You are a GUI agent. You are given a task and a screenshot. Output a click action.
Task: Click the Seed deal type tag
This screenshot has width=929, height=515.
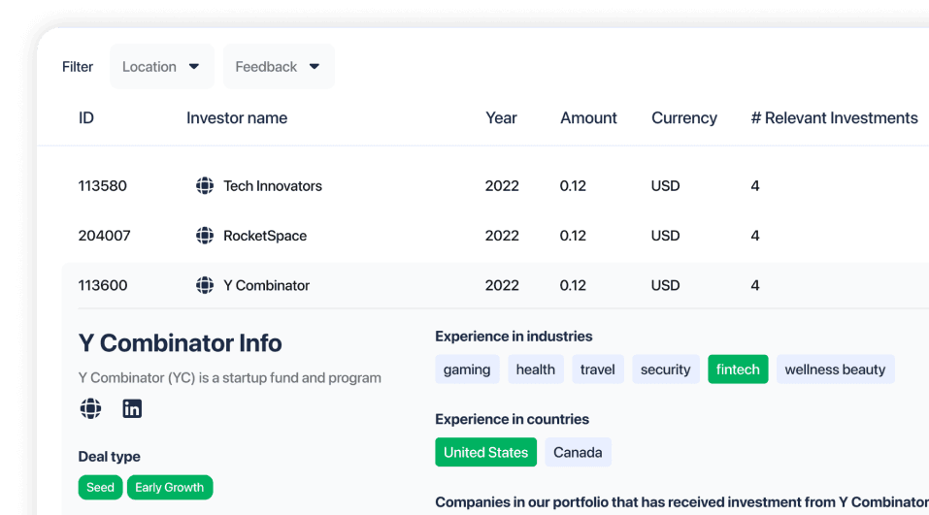point(100,487)
